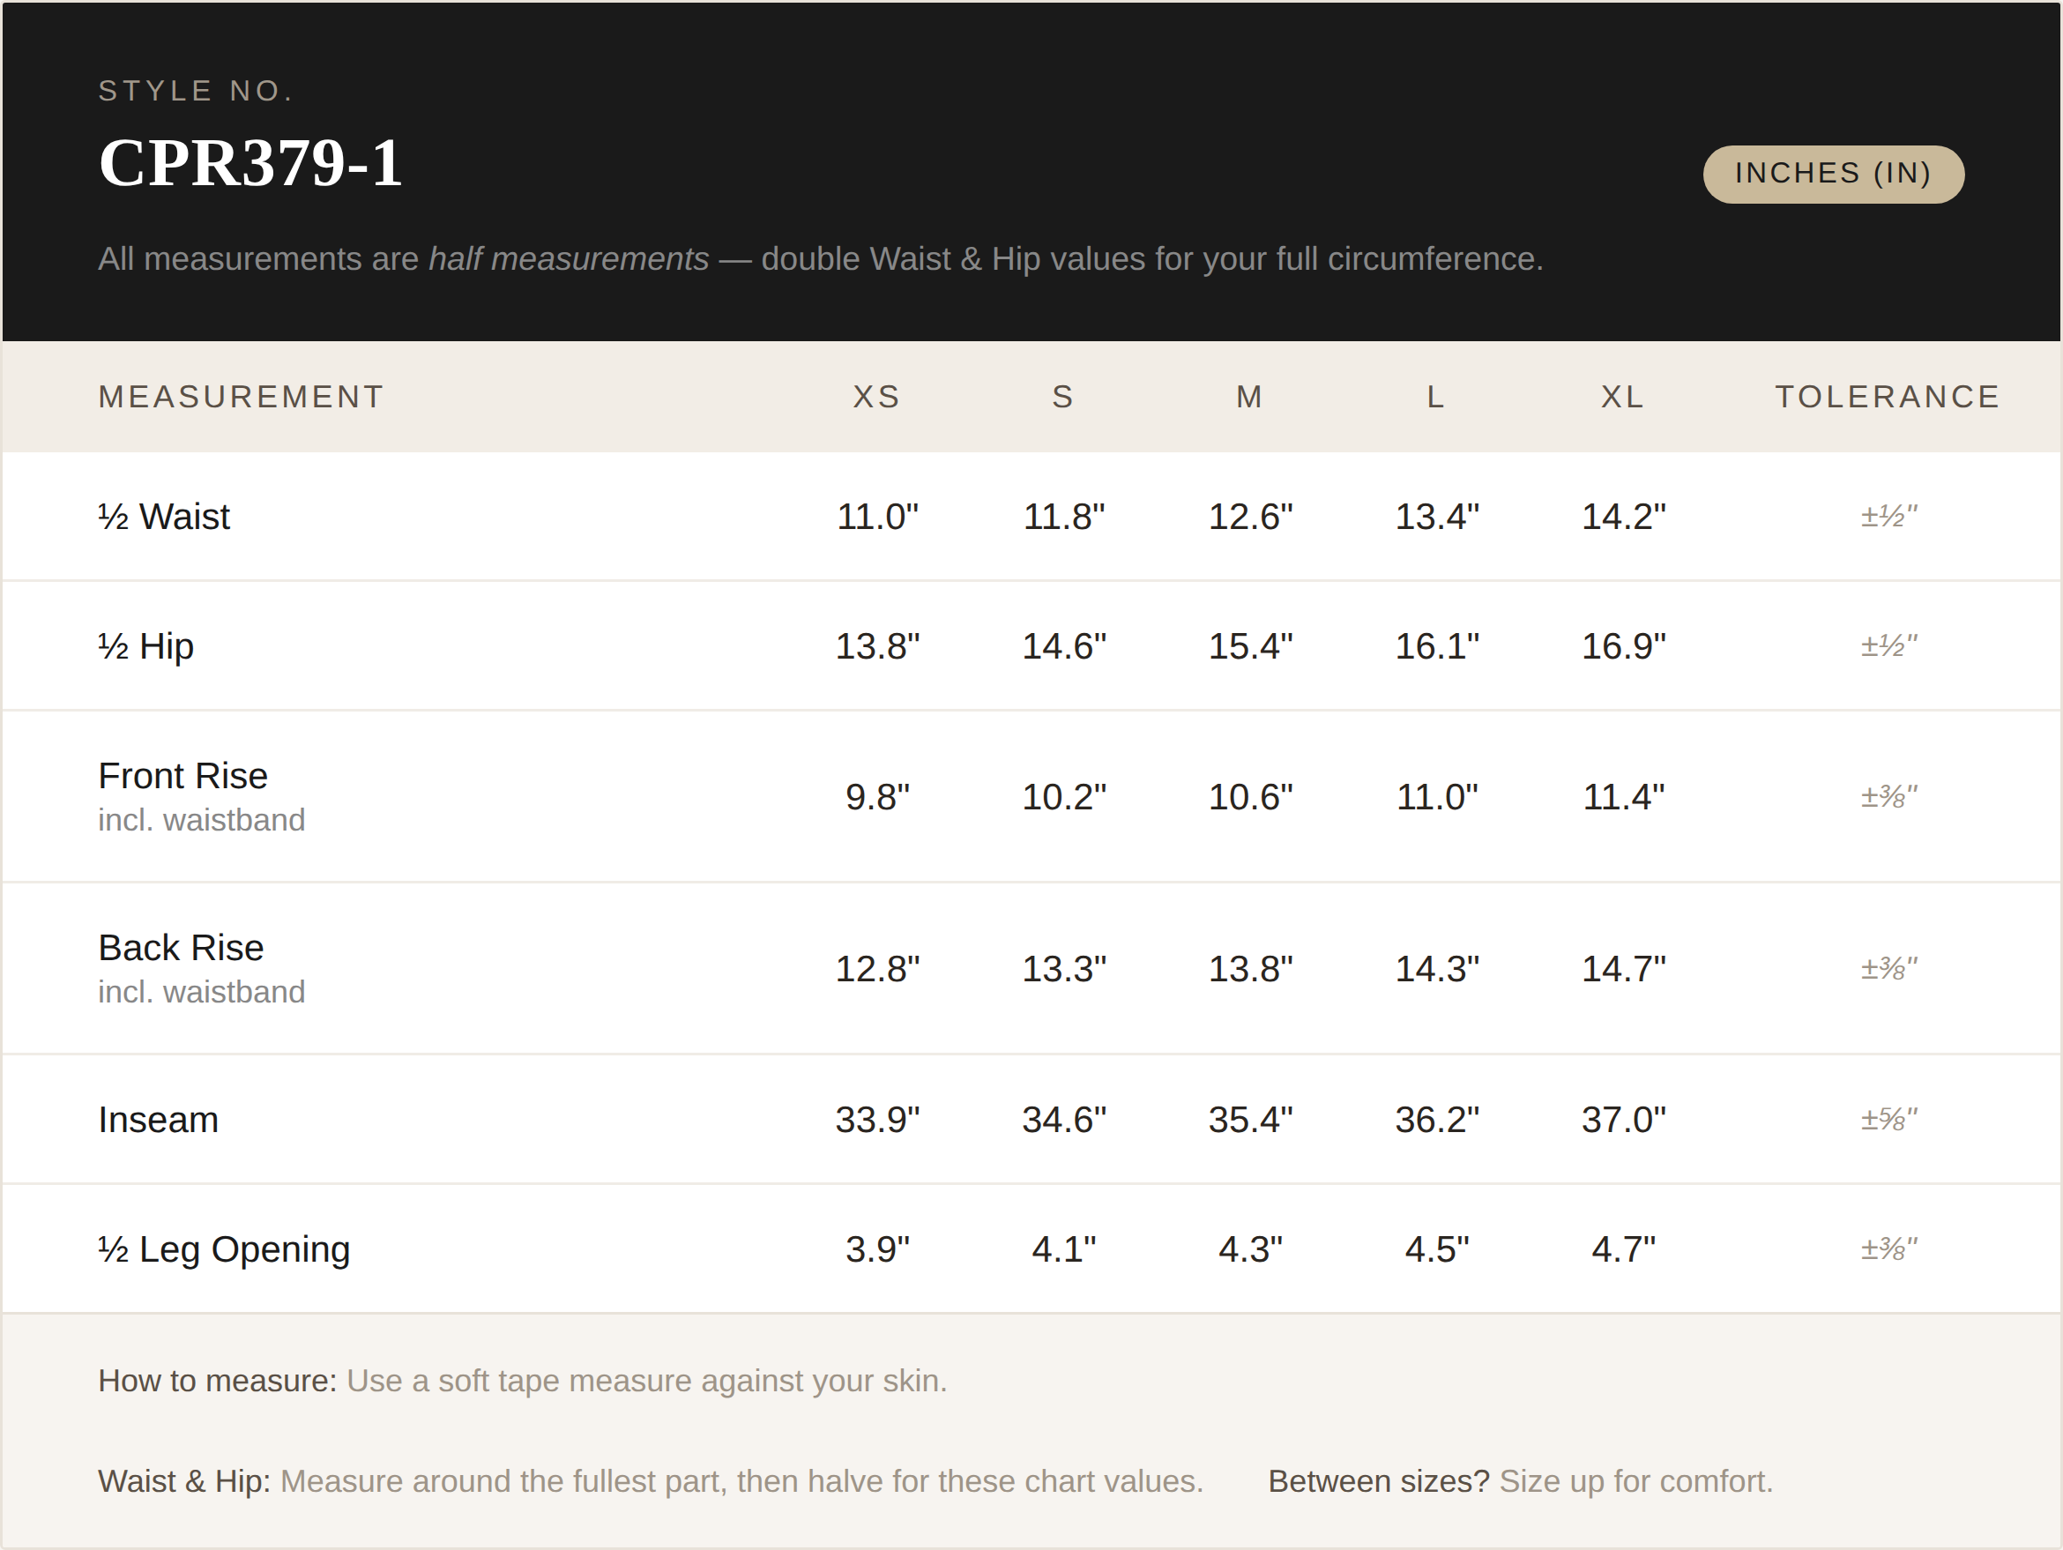Click the M size column header

(x=1250, y=397)
